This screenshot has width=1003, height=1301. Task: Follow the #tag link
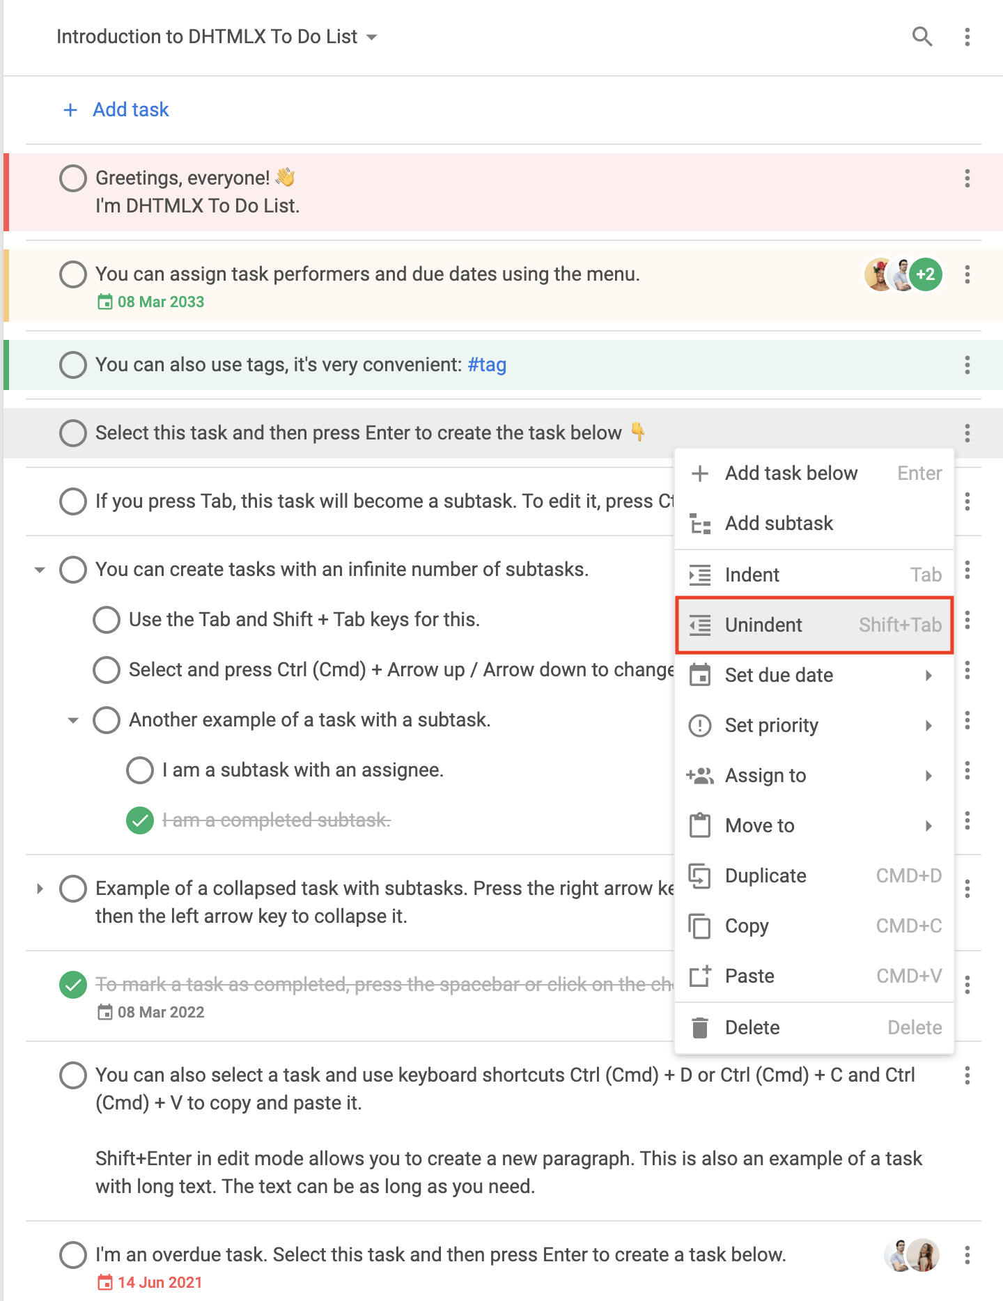click(x=487, y=364)
